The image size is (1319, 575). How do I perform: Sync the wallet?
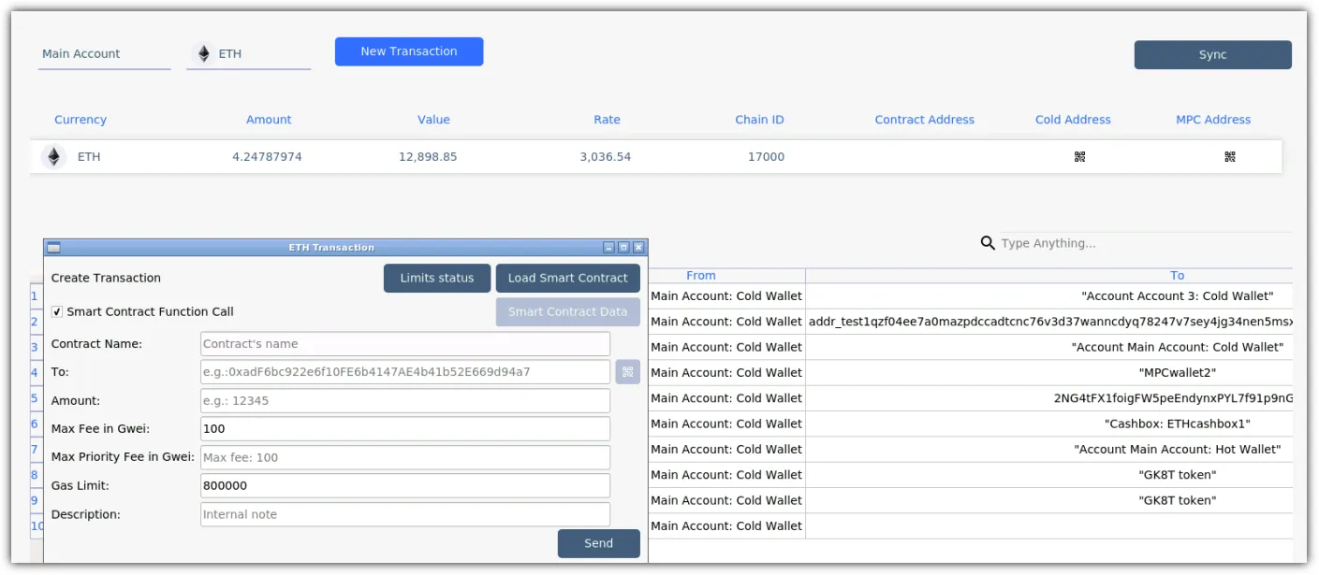1212,54
